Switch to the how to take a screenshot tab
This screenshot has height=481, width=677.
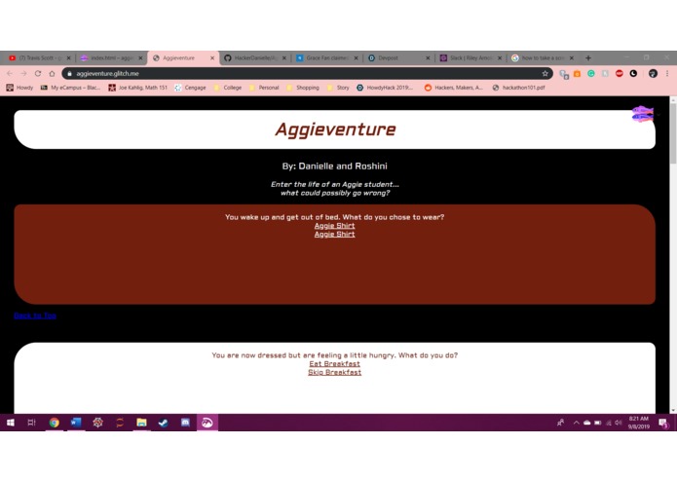543,57
